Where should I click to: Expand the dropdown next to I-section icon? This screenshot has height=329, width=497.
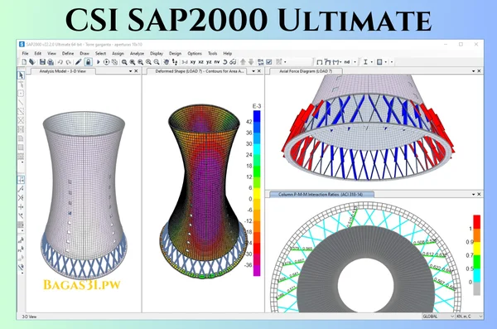[x=371, y=62]
